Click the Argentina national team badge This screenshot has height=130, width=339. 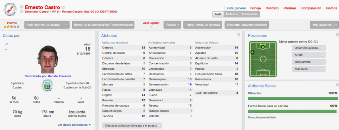pyautogui.click(x=47, y=85)
